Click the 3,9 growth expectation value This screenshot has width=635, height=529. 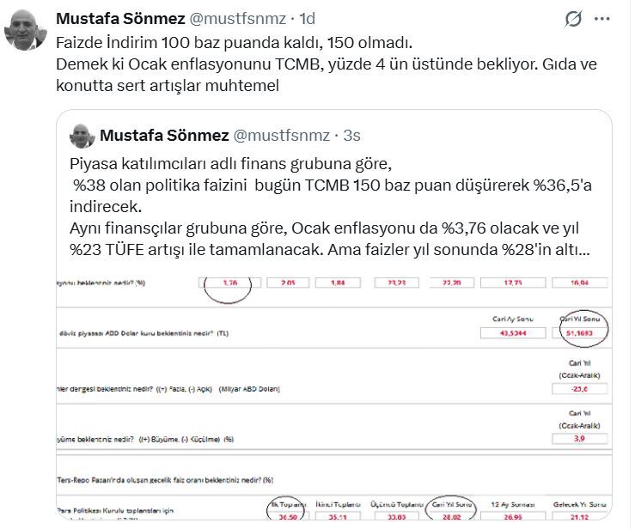(580, 438)
